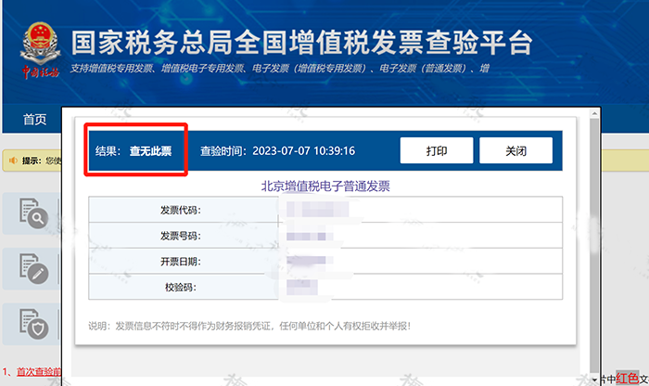This screenshot has height=386, width=649.
Task: Click the speaker icon beside 提示
Action: [13, 161]
